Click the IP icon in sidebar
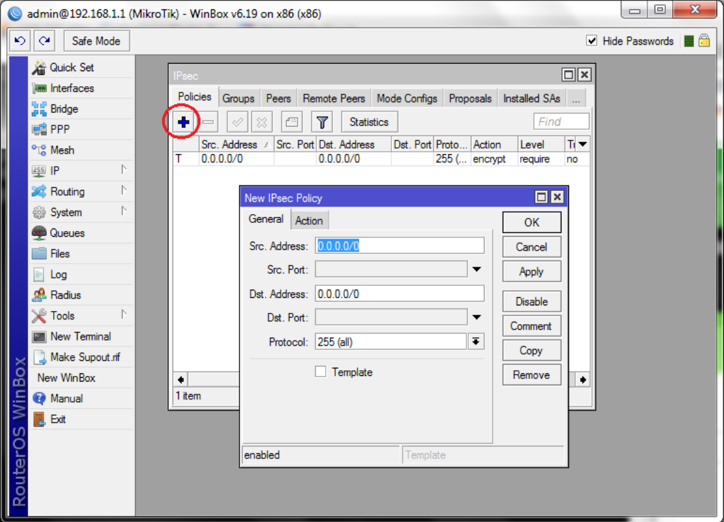Screen dimensions: 724x522 click(x=39, y=171)
